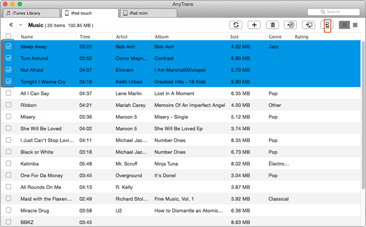Open the category dropdown next to Music
Image resolution: width=366 pixels, height=227 pixels.
pos(21,25)
